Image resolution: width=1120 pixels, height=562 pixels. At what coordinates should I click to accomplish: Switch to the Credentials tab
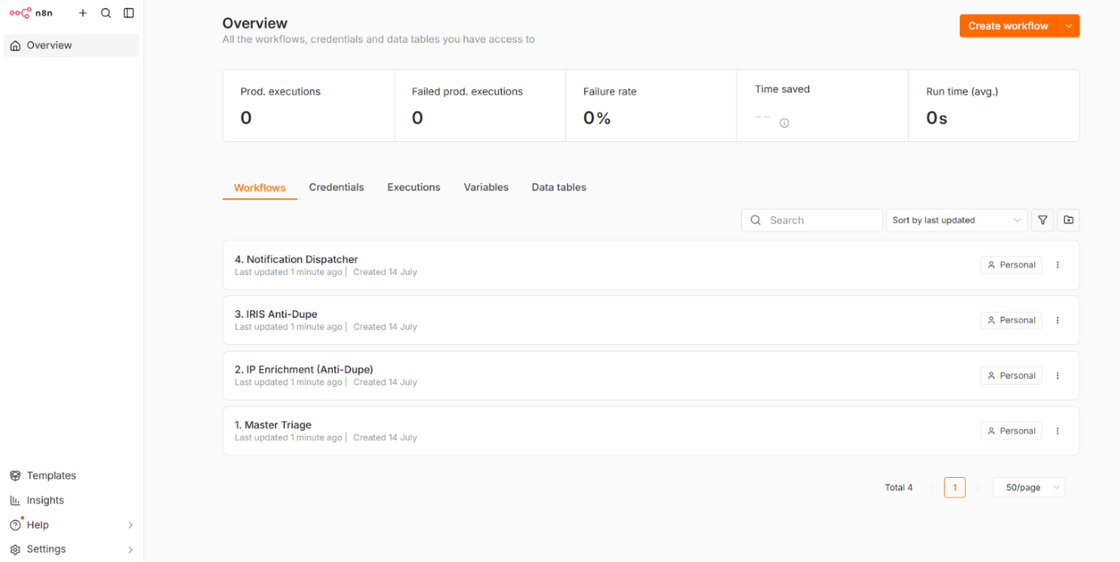[337, 187]
